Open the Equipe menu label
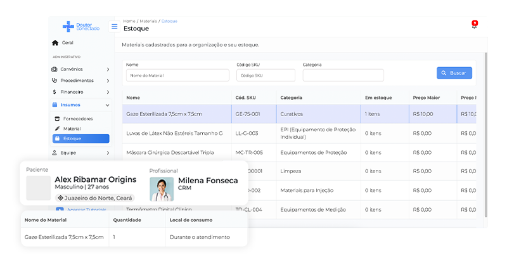The image size is (507, 265). pos(68,153)
